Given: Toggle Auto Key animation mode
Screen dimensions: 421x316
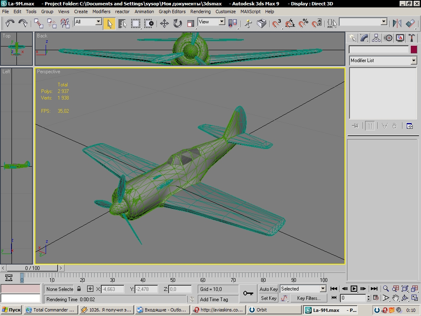Looking at the screenshot, I should click(x=268, y=289).
